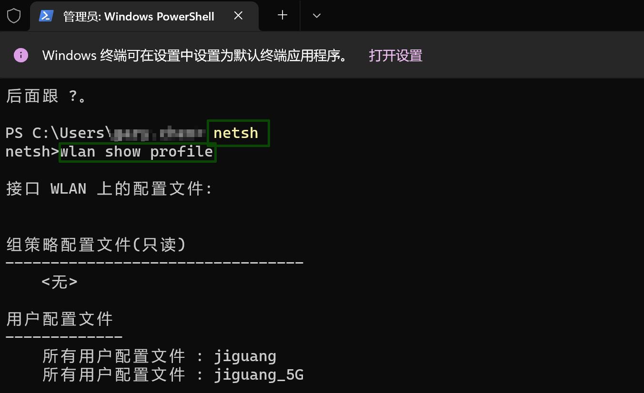Close the Windows PowerShell tab
Image resolution: width=644 pixels, height=393 pixels.
coord(238,15)
